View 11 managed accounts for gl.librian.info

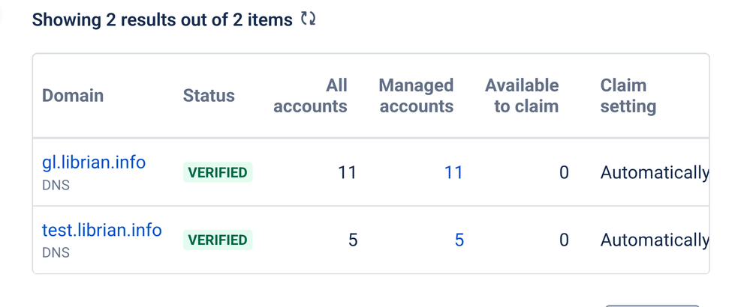pyautogui.click(x=453, y=172)
